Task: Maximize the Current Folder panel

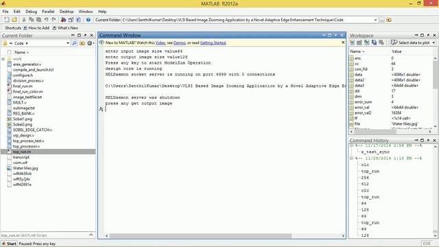Action: tap(80, 35)
